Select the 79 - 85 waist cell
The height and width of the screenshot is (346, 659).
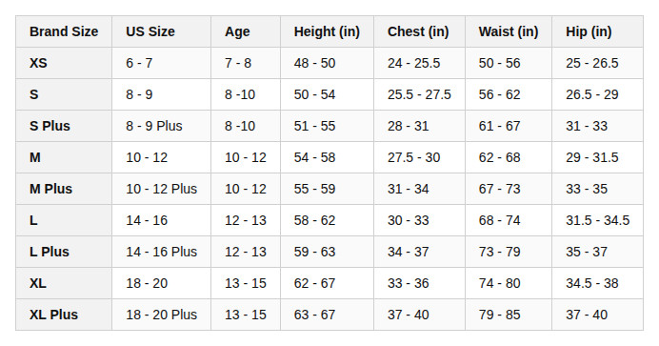[509, 315]
